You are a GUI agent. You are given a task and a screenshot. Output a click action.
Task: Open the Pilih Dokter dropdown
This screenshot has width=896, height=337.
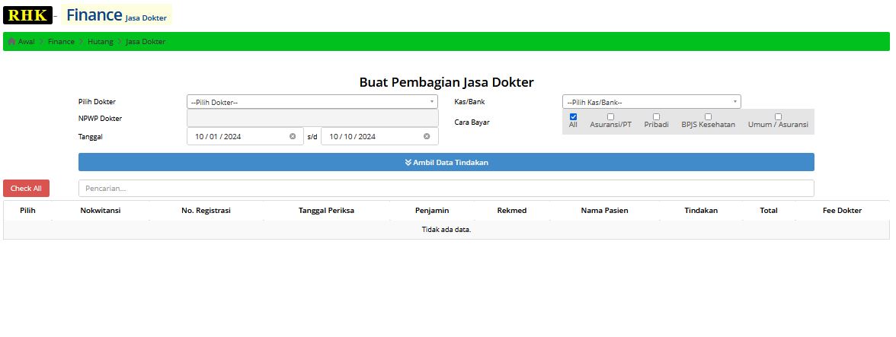(312, 102)
